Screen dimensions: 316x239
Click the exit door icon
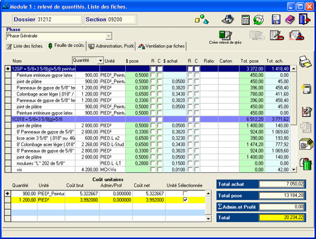304,19
